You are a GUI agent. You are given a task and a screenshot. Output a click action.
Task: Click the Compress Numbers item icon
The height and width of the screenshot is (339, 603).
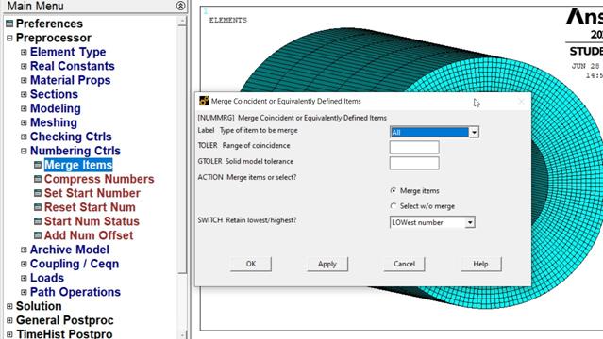tap(38, 179)
